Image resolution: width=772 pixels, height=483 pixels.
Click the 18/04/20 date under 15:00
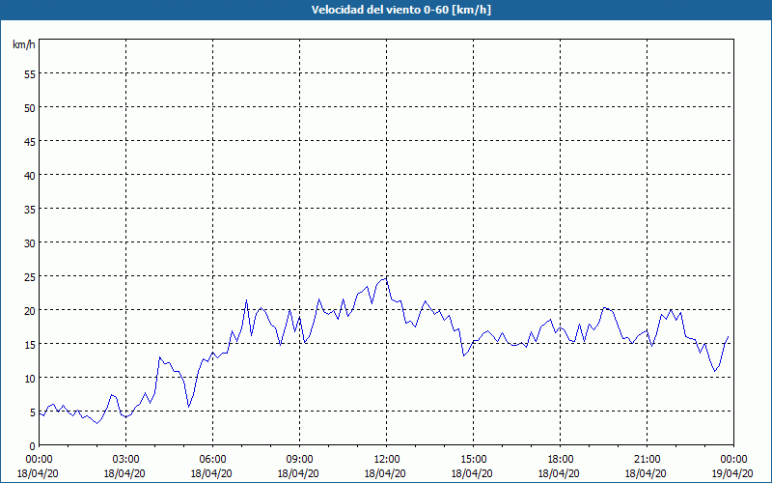pos(472,473)
